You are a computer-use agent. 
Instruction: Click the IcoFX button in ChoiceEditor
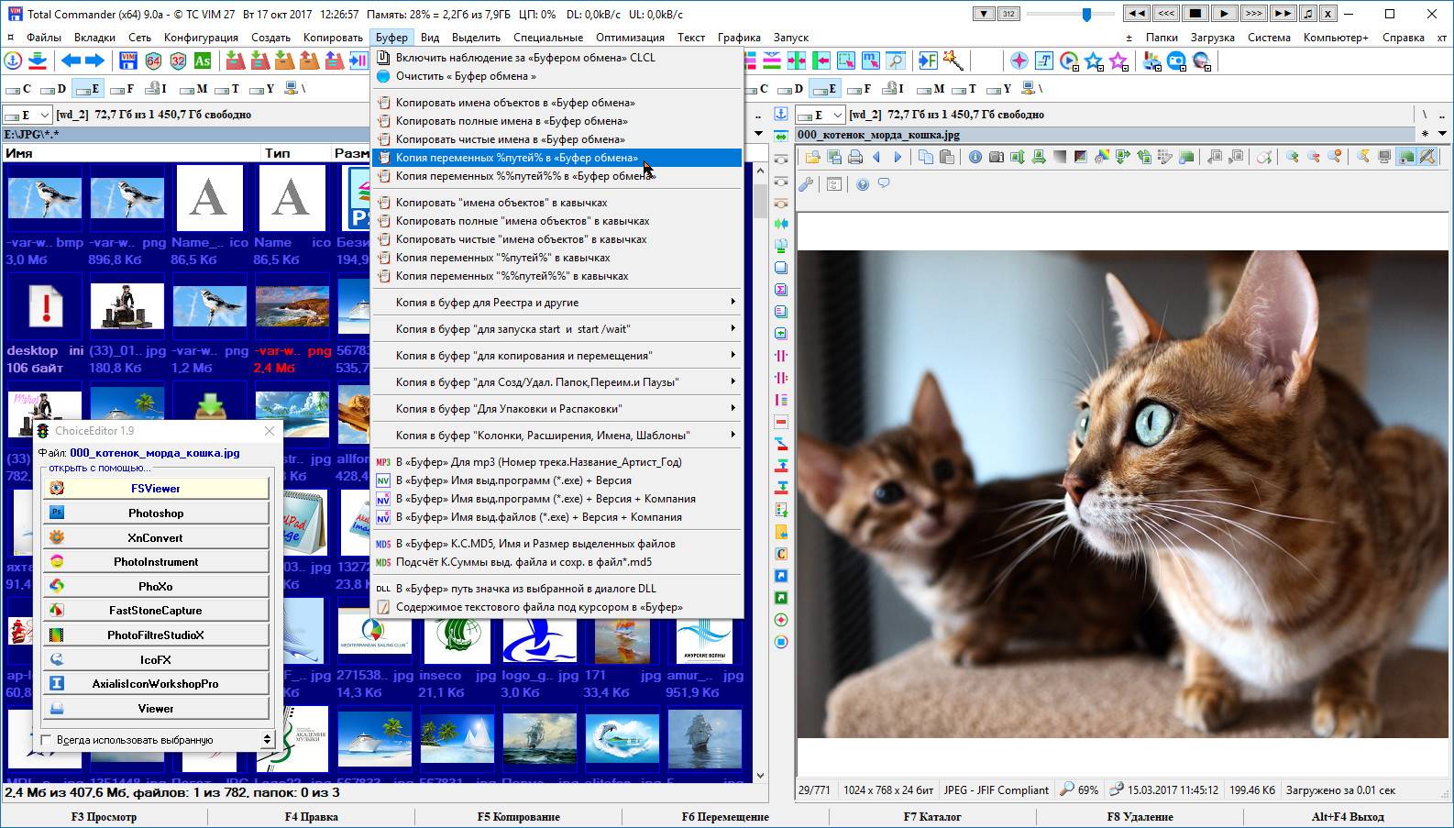click(156, 659)
